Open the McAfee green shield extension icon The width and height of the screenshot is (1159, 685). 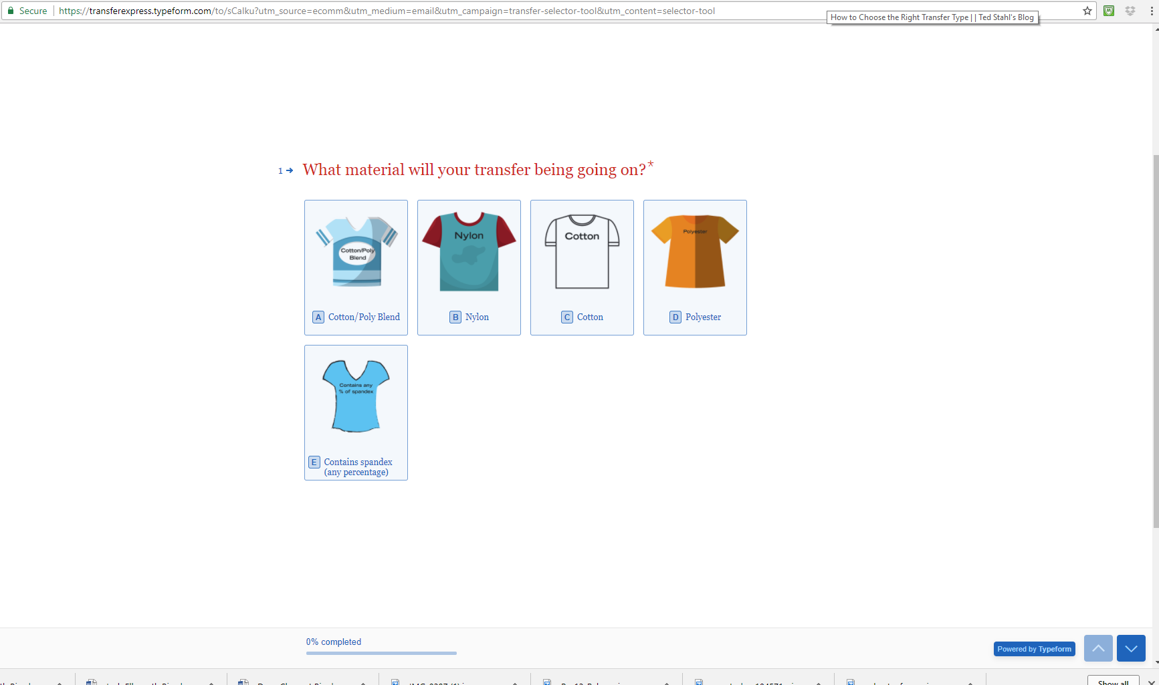(x=1109, y=11)
